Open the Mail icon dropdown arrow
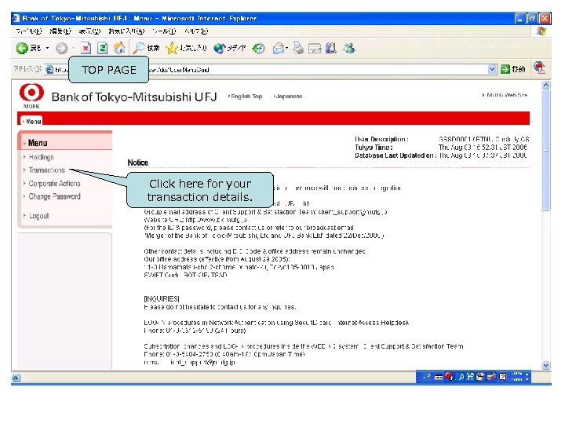 [x=287, y=48]
